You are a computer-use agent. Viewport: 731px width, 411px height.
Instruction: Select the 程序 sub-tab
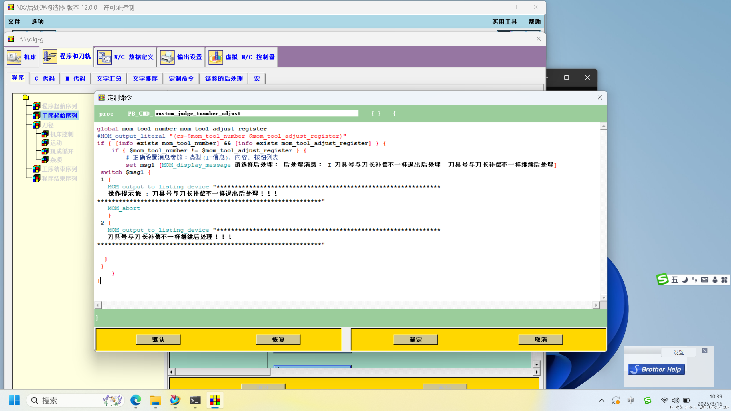[18, 78]
